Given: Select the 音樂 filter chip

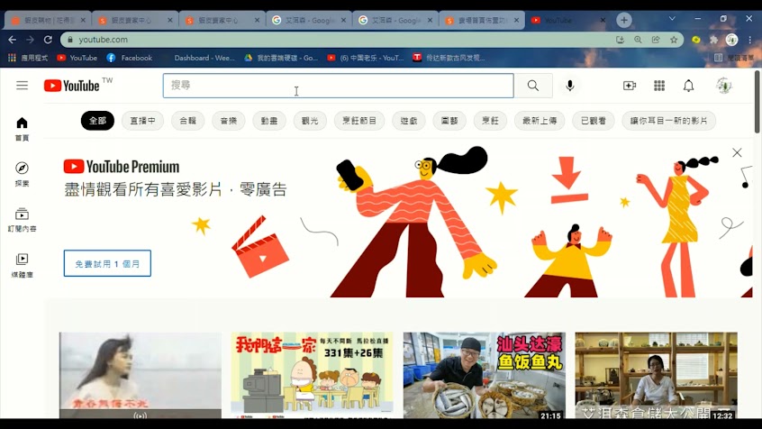Looking at the screenshot, I should click(x=229, y=121).
